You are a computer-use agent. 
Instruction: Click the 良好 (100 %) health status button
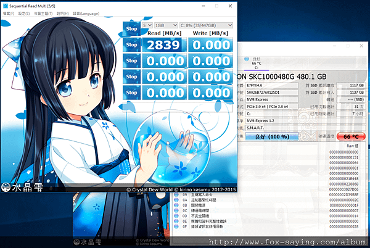(x=272, y=136)
